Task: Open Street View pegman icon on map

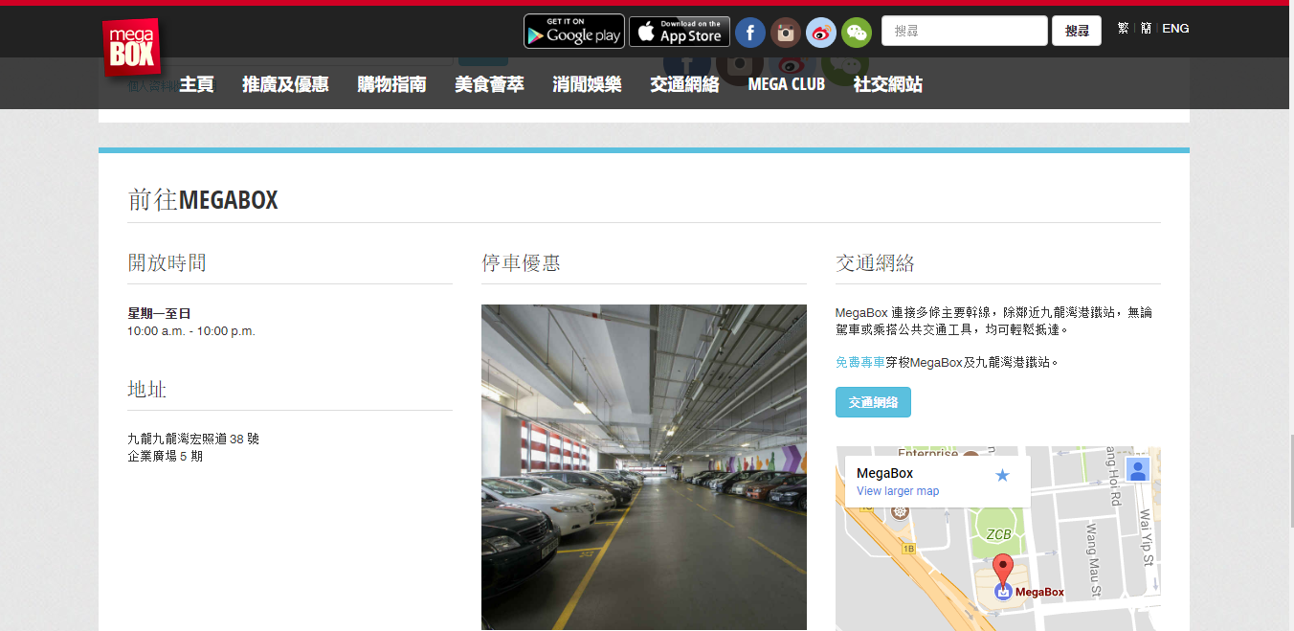Action: pos(1137,470)
